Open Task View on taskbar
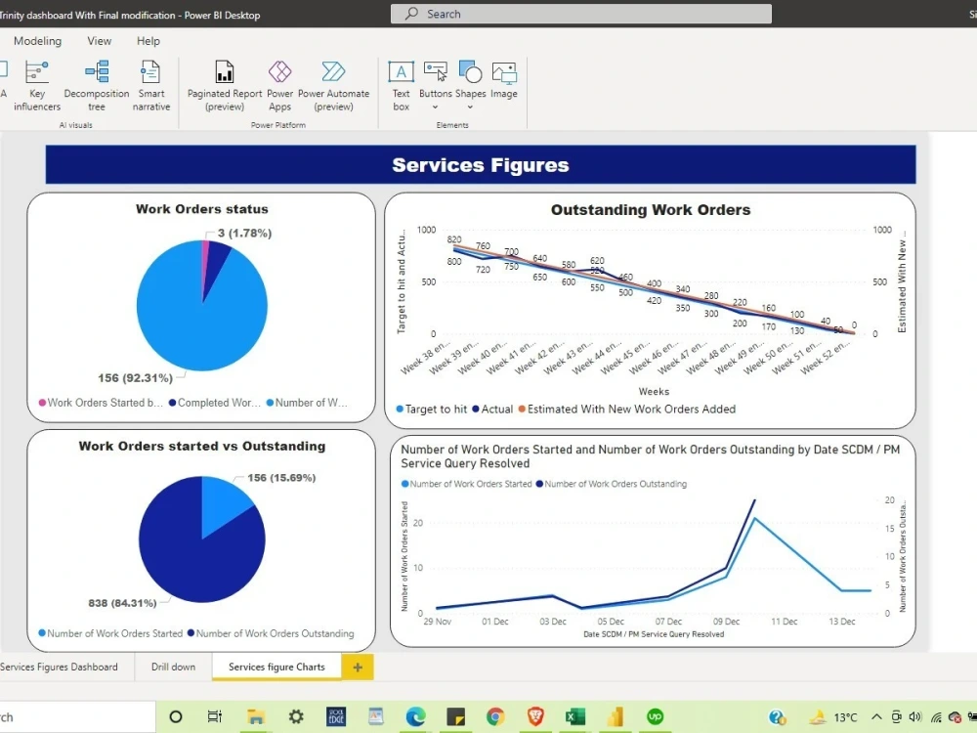Image resolution: width=977 pixels, height=733 pixels. click(214, 716)
